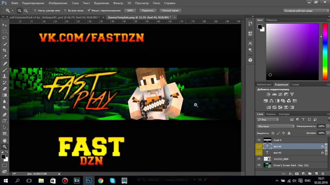This screenshot has height=185, width=330.
Task: Open the 'Файл' menu
Action: point(15,3)
